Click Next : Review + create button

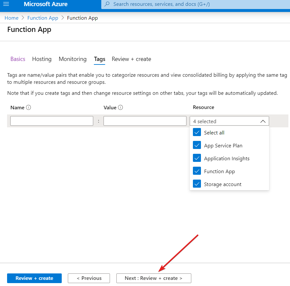click(154, 278)
